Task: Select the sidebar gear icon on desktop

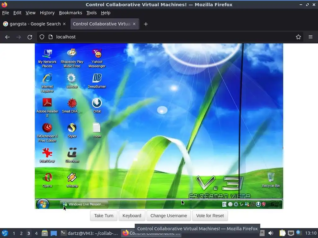Action: [x=72, y=81]
